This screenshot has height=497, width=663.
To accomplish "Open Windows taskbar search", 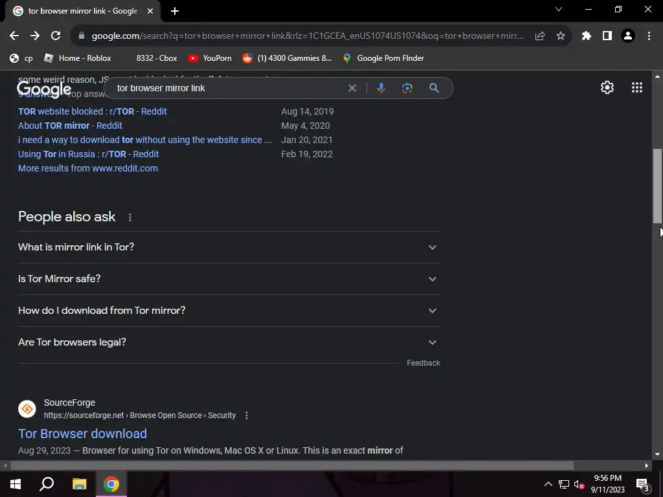I will point(47,484).
